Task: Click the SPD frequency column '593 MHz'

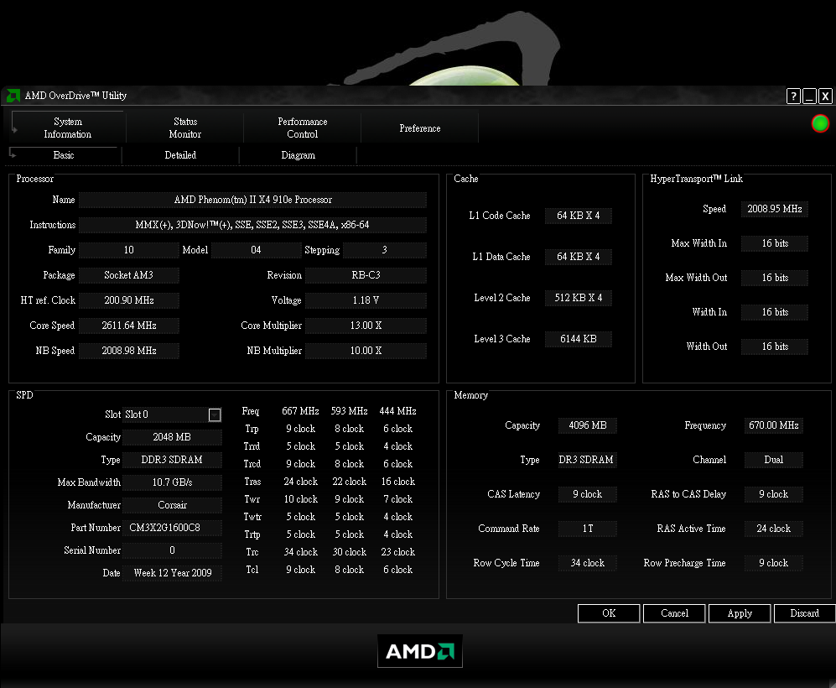Action: 349,411
